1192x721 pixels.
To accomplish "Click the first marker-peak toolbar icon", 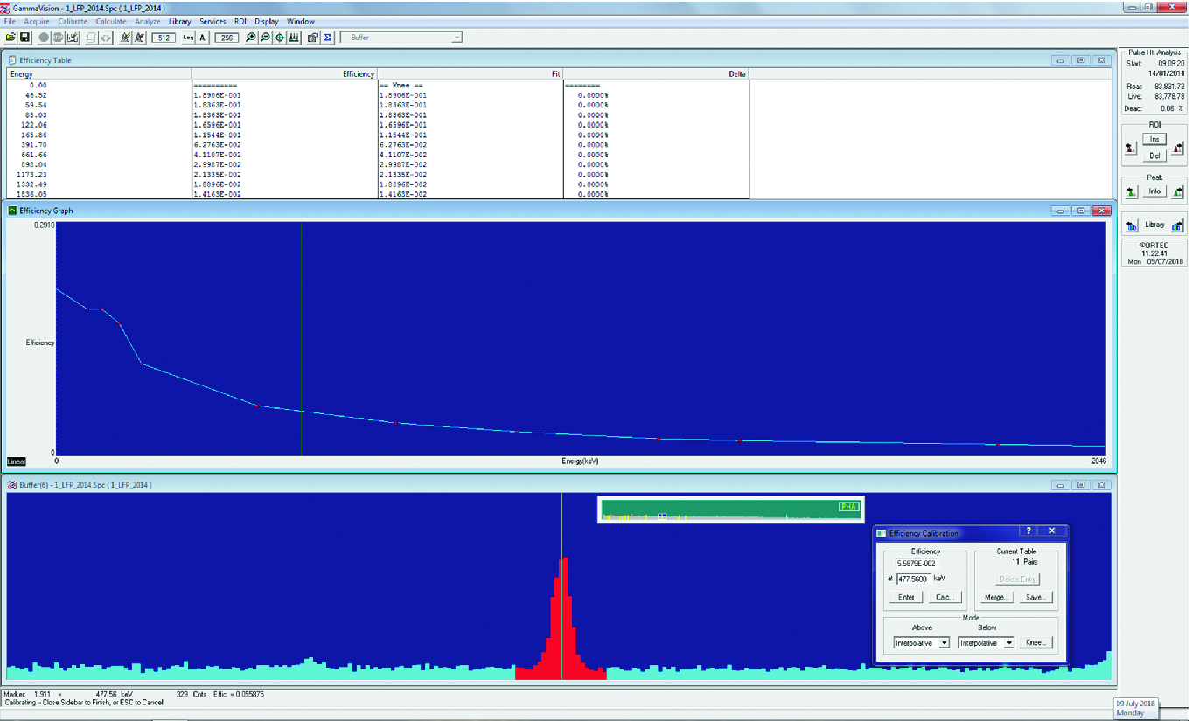I will pos(125,38).
